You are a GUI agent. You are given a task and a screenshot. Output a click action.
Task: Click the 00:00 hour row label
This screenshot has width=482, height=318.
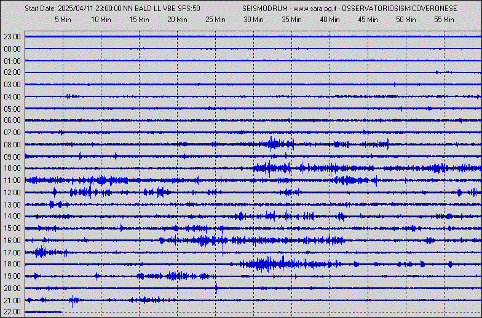[12, 49]
